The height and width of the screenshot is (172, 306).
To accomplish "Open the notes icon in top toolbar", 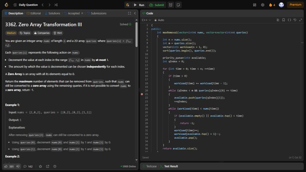I will (x=178, y=5).
